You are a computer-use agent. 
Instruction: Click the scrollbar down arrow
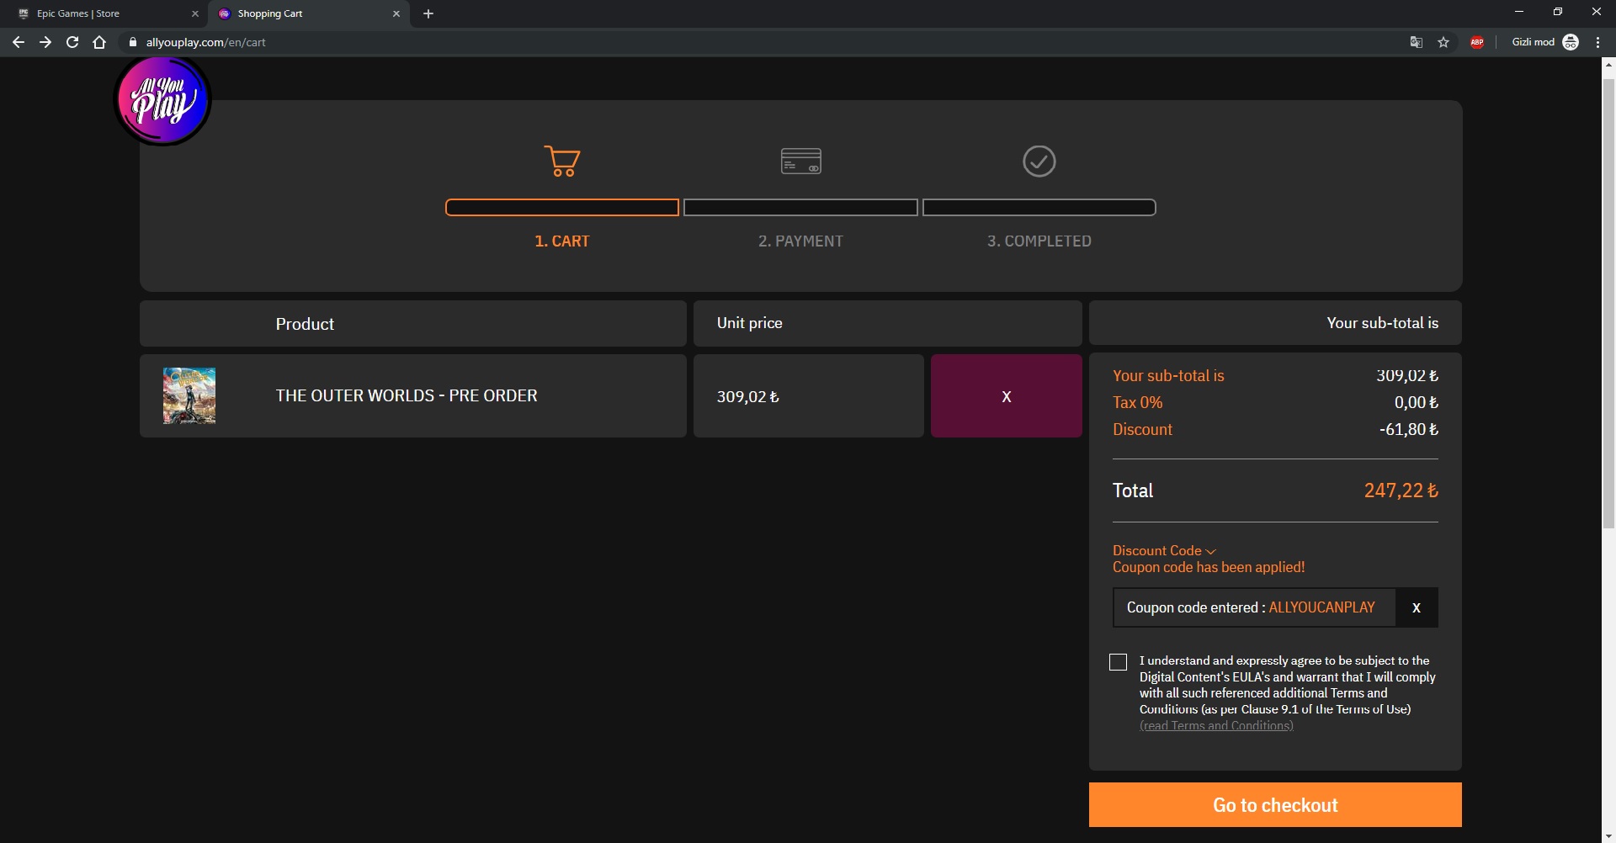(x=1608, y=836)
